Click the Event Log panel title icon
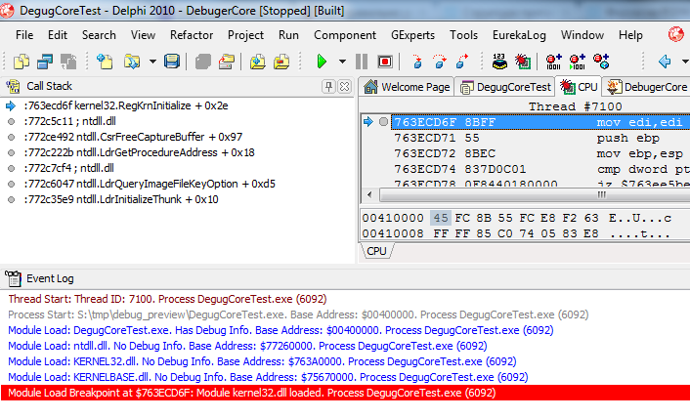The width and height of the screenshot is (690, 419). (x=14, y=278)
